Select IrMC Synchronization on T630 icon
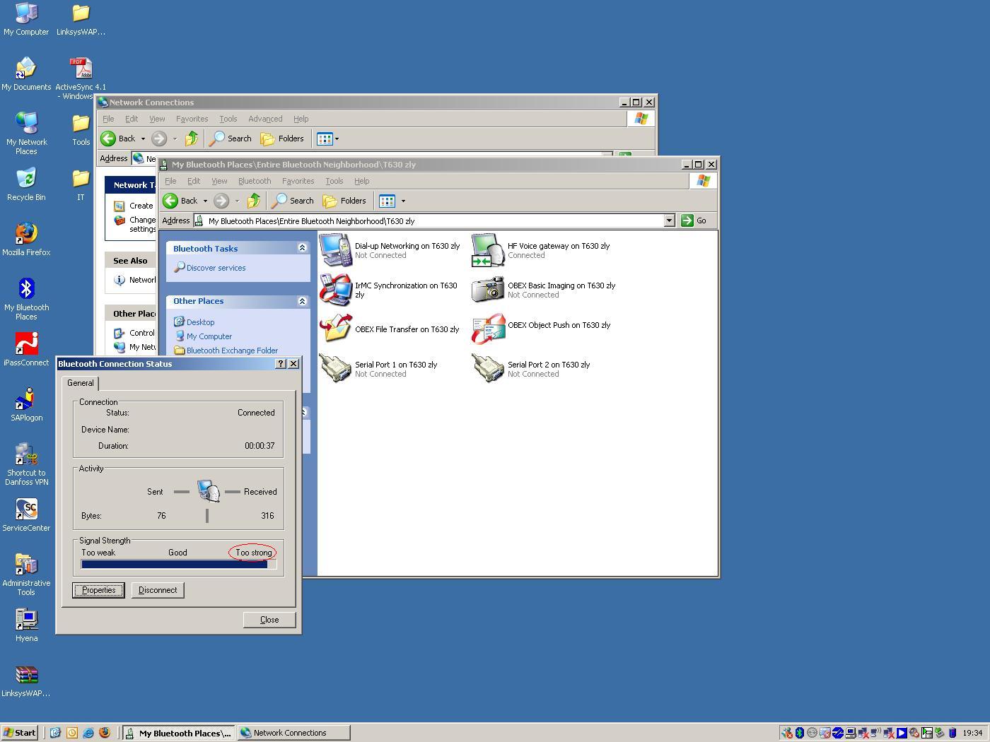Screen dimensions: 990x742 [336, 290]
